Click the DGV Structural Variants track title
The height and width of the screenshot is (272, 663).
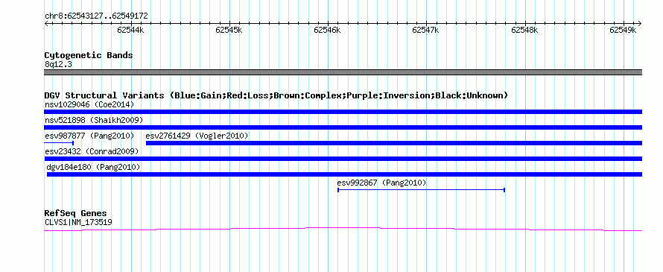point(276,95)
